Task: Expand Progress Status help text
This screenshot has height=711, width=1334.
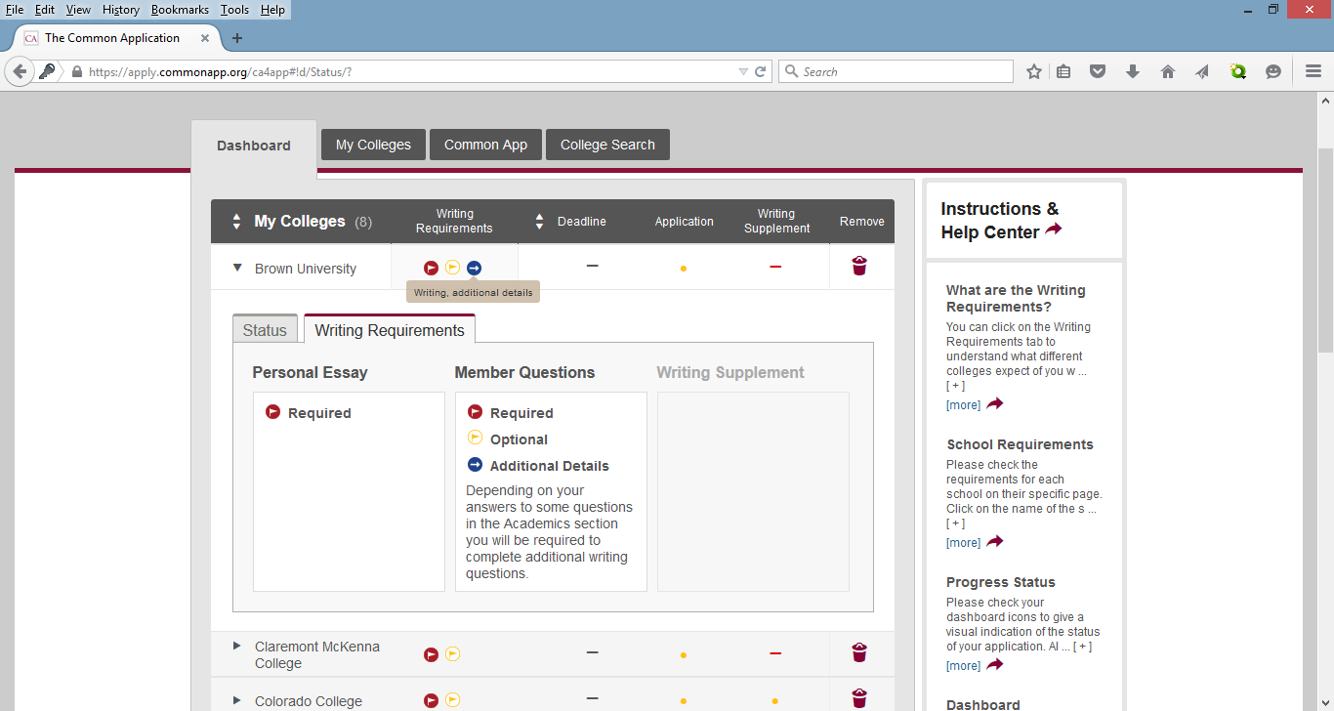Action: point(1082,647)
